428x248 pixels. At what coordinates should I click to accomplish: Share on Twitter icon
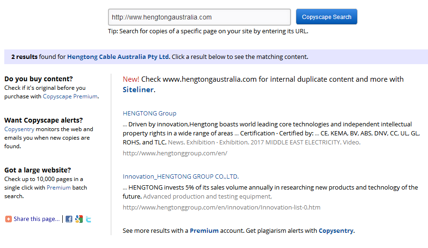(x=88, y=219)
